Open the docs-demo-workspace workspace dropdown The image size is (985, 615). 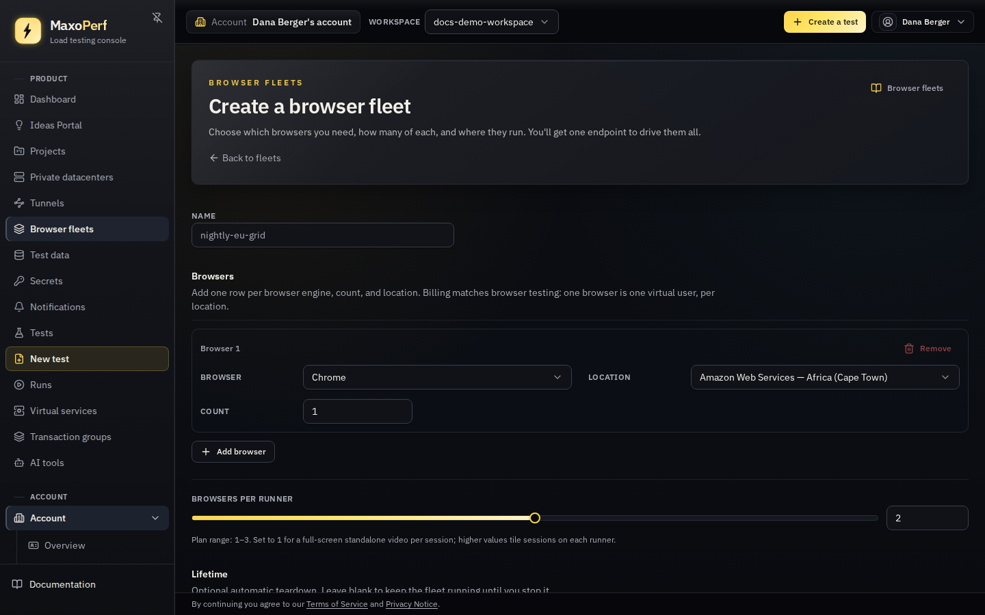491,22
